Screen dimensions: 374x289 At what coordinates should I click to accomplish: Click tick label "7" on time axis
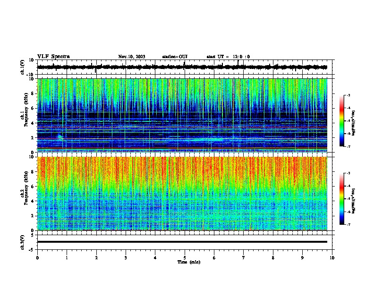pos(244,258)
